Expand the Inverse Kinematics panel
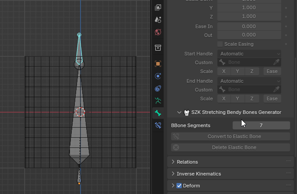The height and width of the screenshot is (194, 297). pyautogui.click(x=173, y=174)
